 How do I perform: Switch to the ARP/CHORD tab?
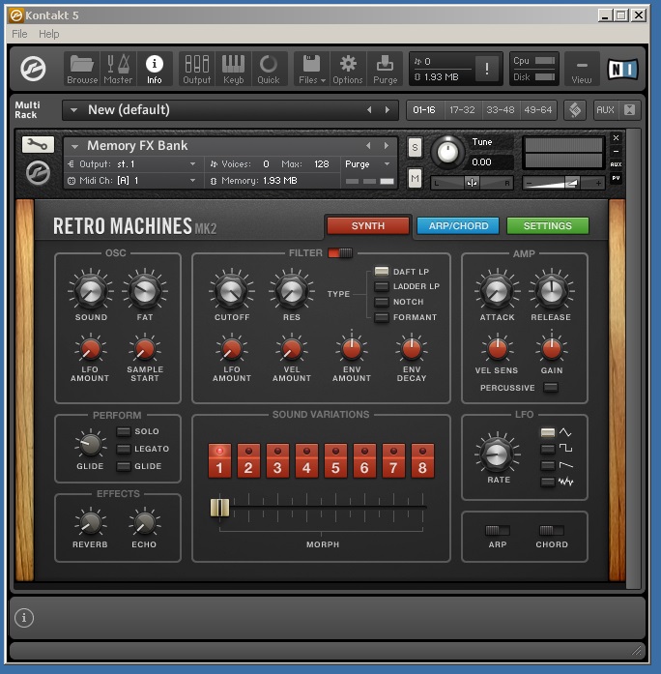[x=458, y=226]
